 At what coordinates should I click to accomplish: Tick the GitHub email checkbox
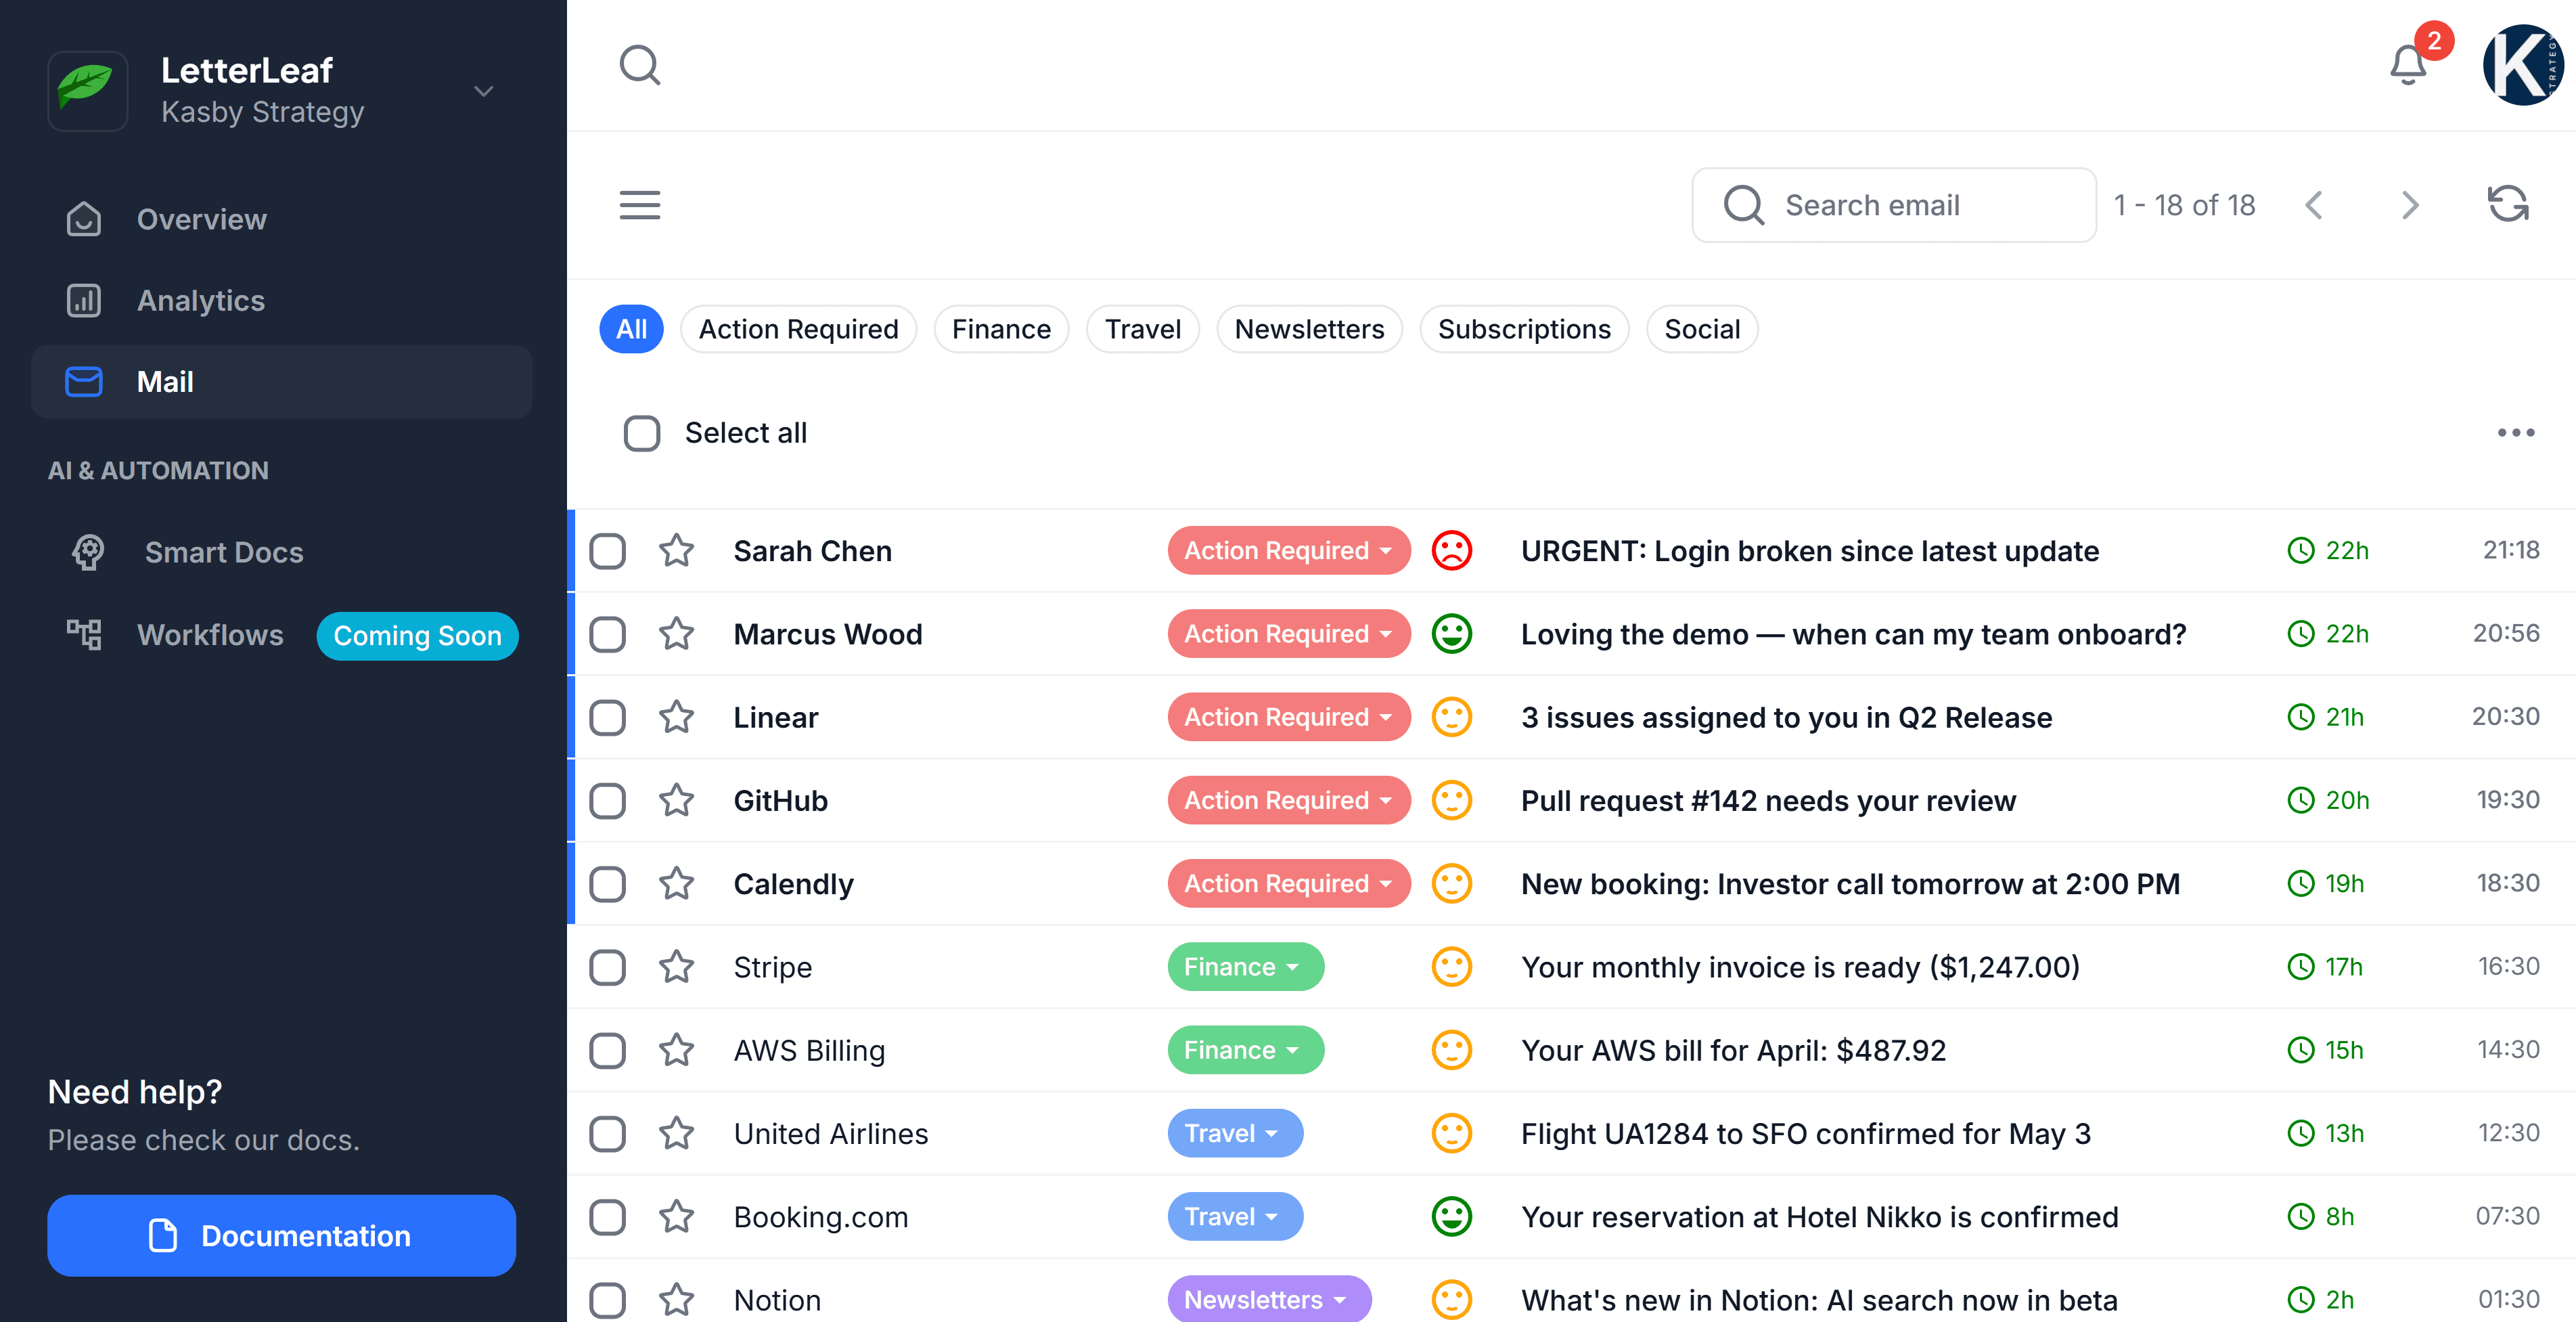point(607,799)
